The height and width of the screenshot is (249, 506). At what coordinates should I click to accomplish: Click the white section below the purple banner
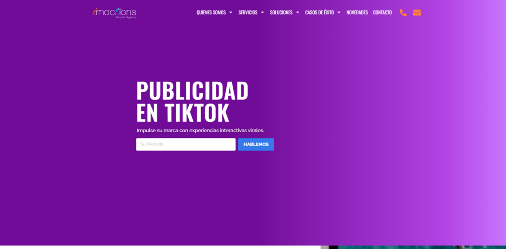[x=158, y=247]
